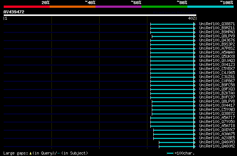Click the 100char scale bar sample
Screen dimensions: 237x156
(170, 153)
